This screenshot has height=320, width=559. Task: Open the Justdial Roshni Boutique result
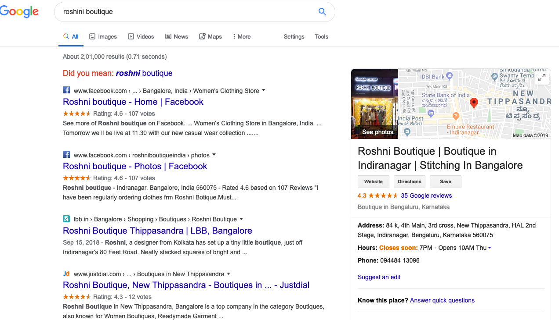(186, 285)
